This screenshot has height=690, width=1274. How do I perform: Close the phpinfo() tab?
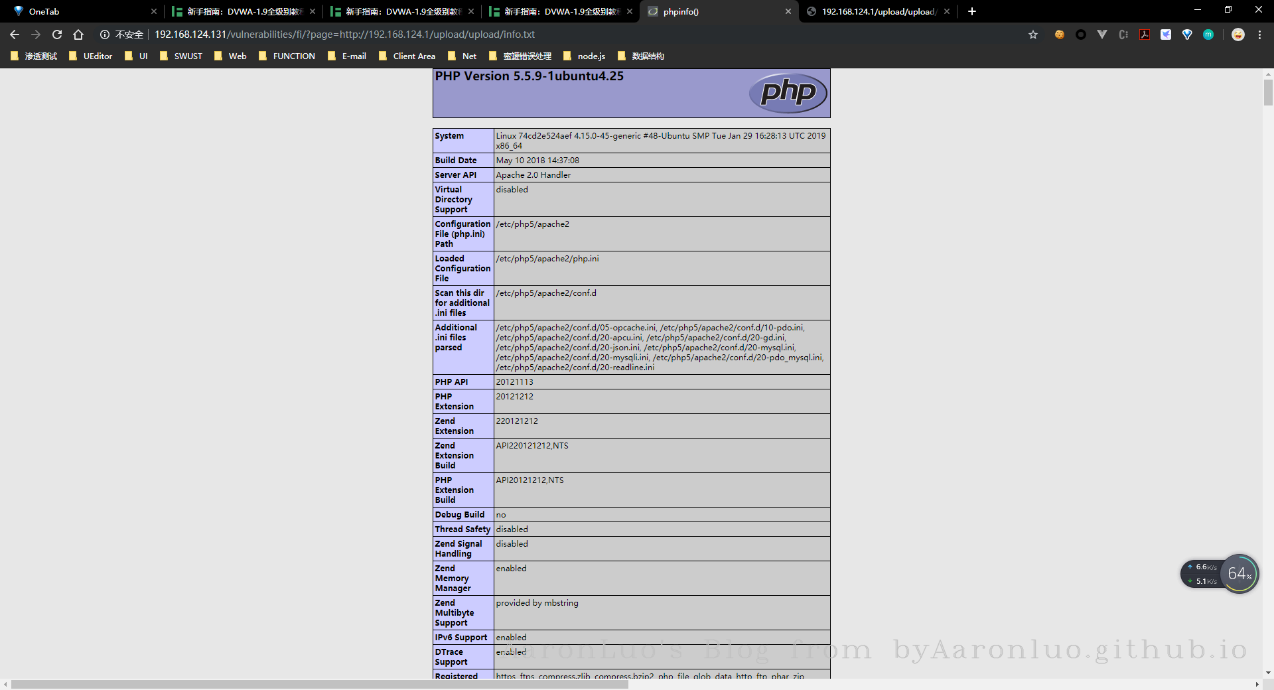(788, 11)
